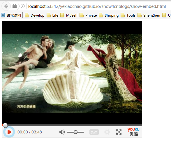Open the Private bookmark folder

coord(88,15)
